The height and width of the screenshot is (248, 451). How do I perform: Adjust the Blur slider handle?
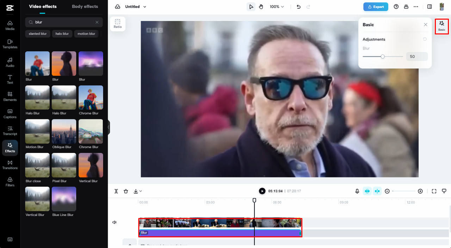pyautogui.click(x=383, y=56)
